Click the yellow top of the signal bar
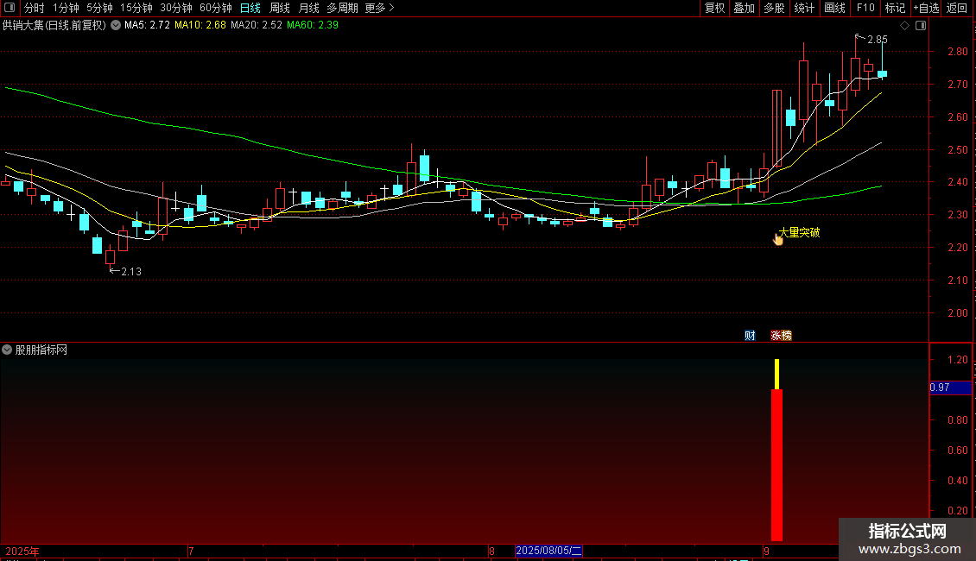976x561 pixels. (776, 374)
